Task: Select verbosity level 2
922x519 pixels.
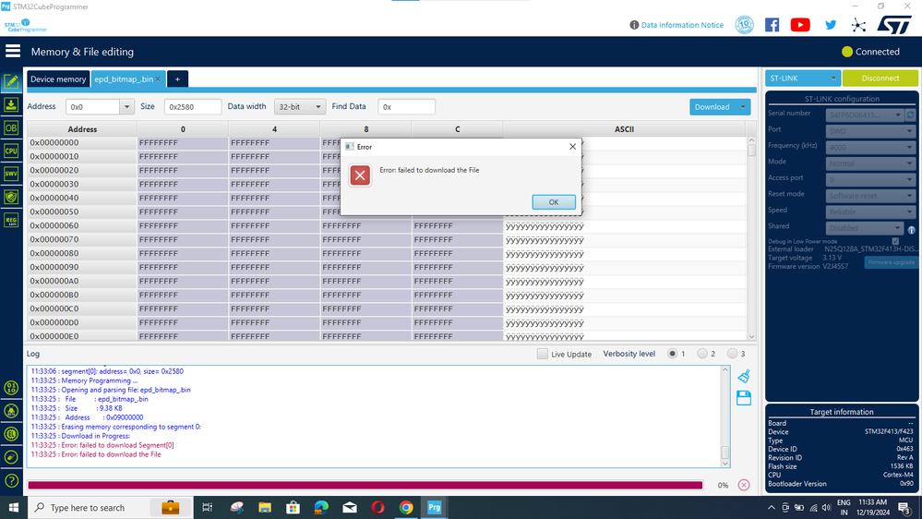Action: [x=702, y=354]
